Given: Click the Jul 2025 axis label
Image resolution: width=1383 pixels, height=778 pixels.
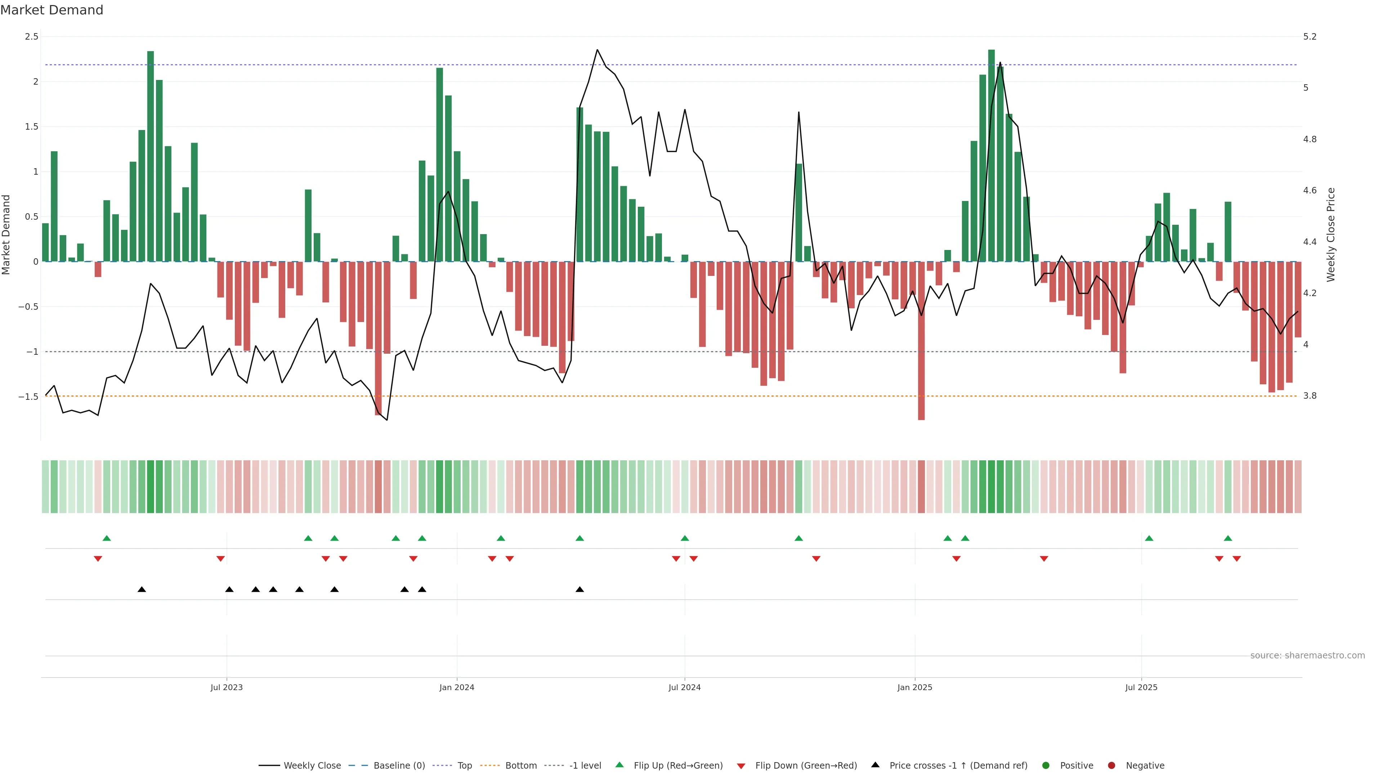Looking at the screenshot, I should coord(1141,688).
